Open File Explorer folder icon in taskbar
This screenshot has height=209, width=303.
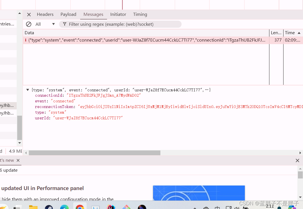(x=33, y=207)
